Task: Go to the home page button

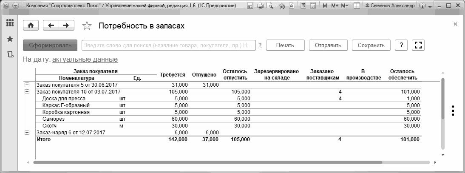Action: pos(31,26)
